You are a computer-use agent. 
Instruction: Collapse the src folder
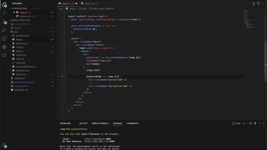coord(16,32)
